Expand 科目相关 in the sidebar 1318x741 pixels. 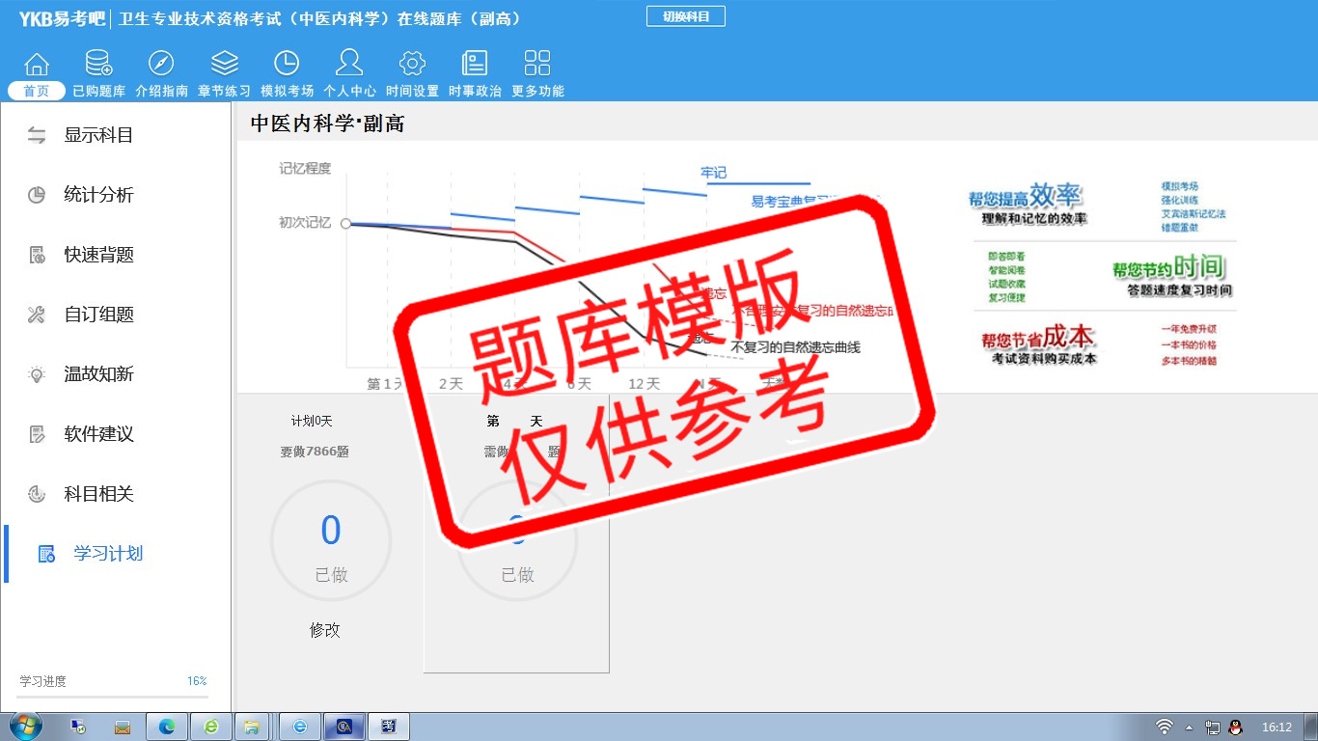(97, 494)
